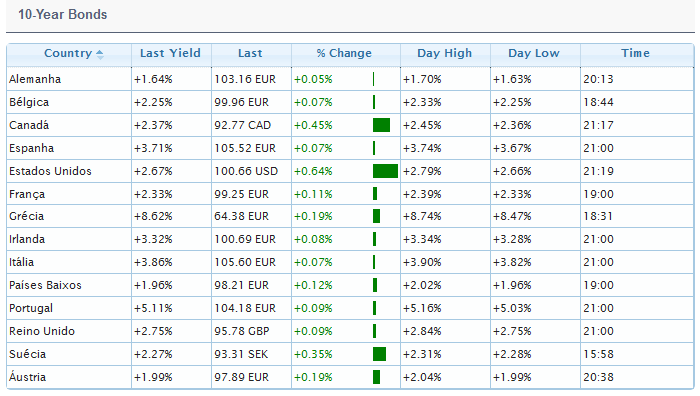The height and width of the screenshot is (396, 700).
Task: Click the Áustria green change bar
Action: [x=376, y=377]
